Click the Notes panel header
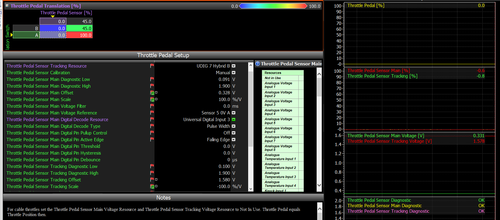The height and width of the screenshot is (220, 500). tap(163, 197)
